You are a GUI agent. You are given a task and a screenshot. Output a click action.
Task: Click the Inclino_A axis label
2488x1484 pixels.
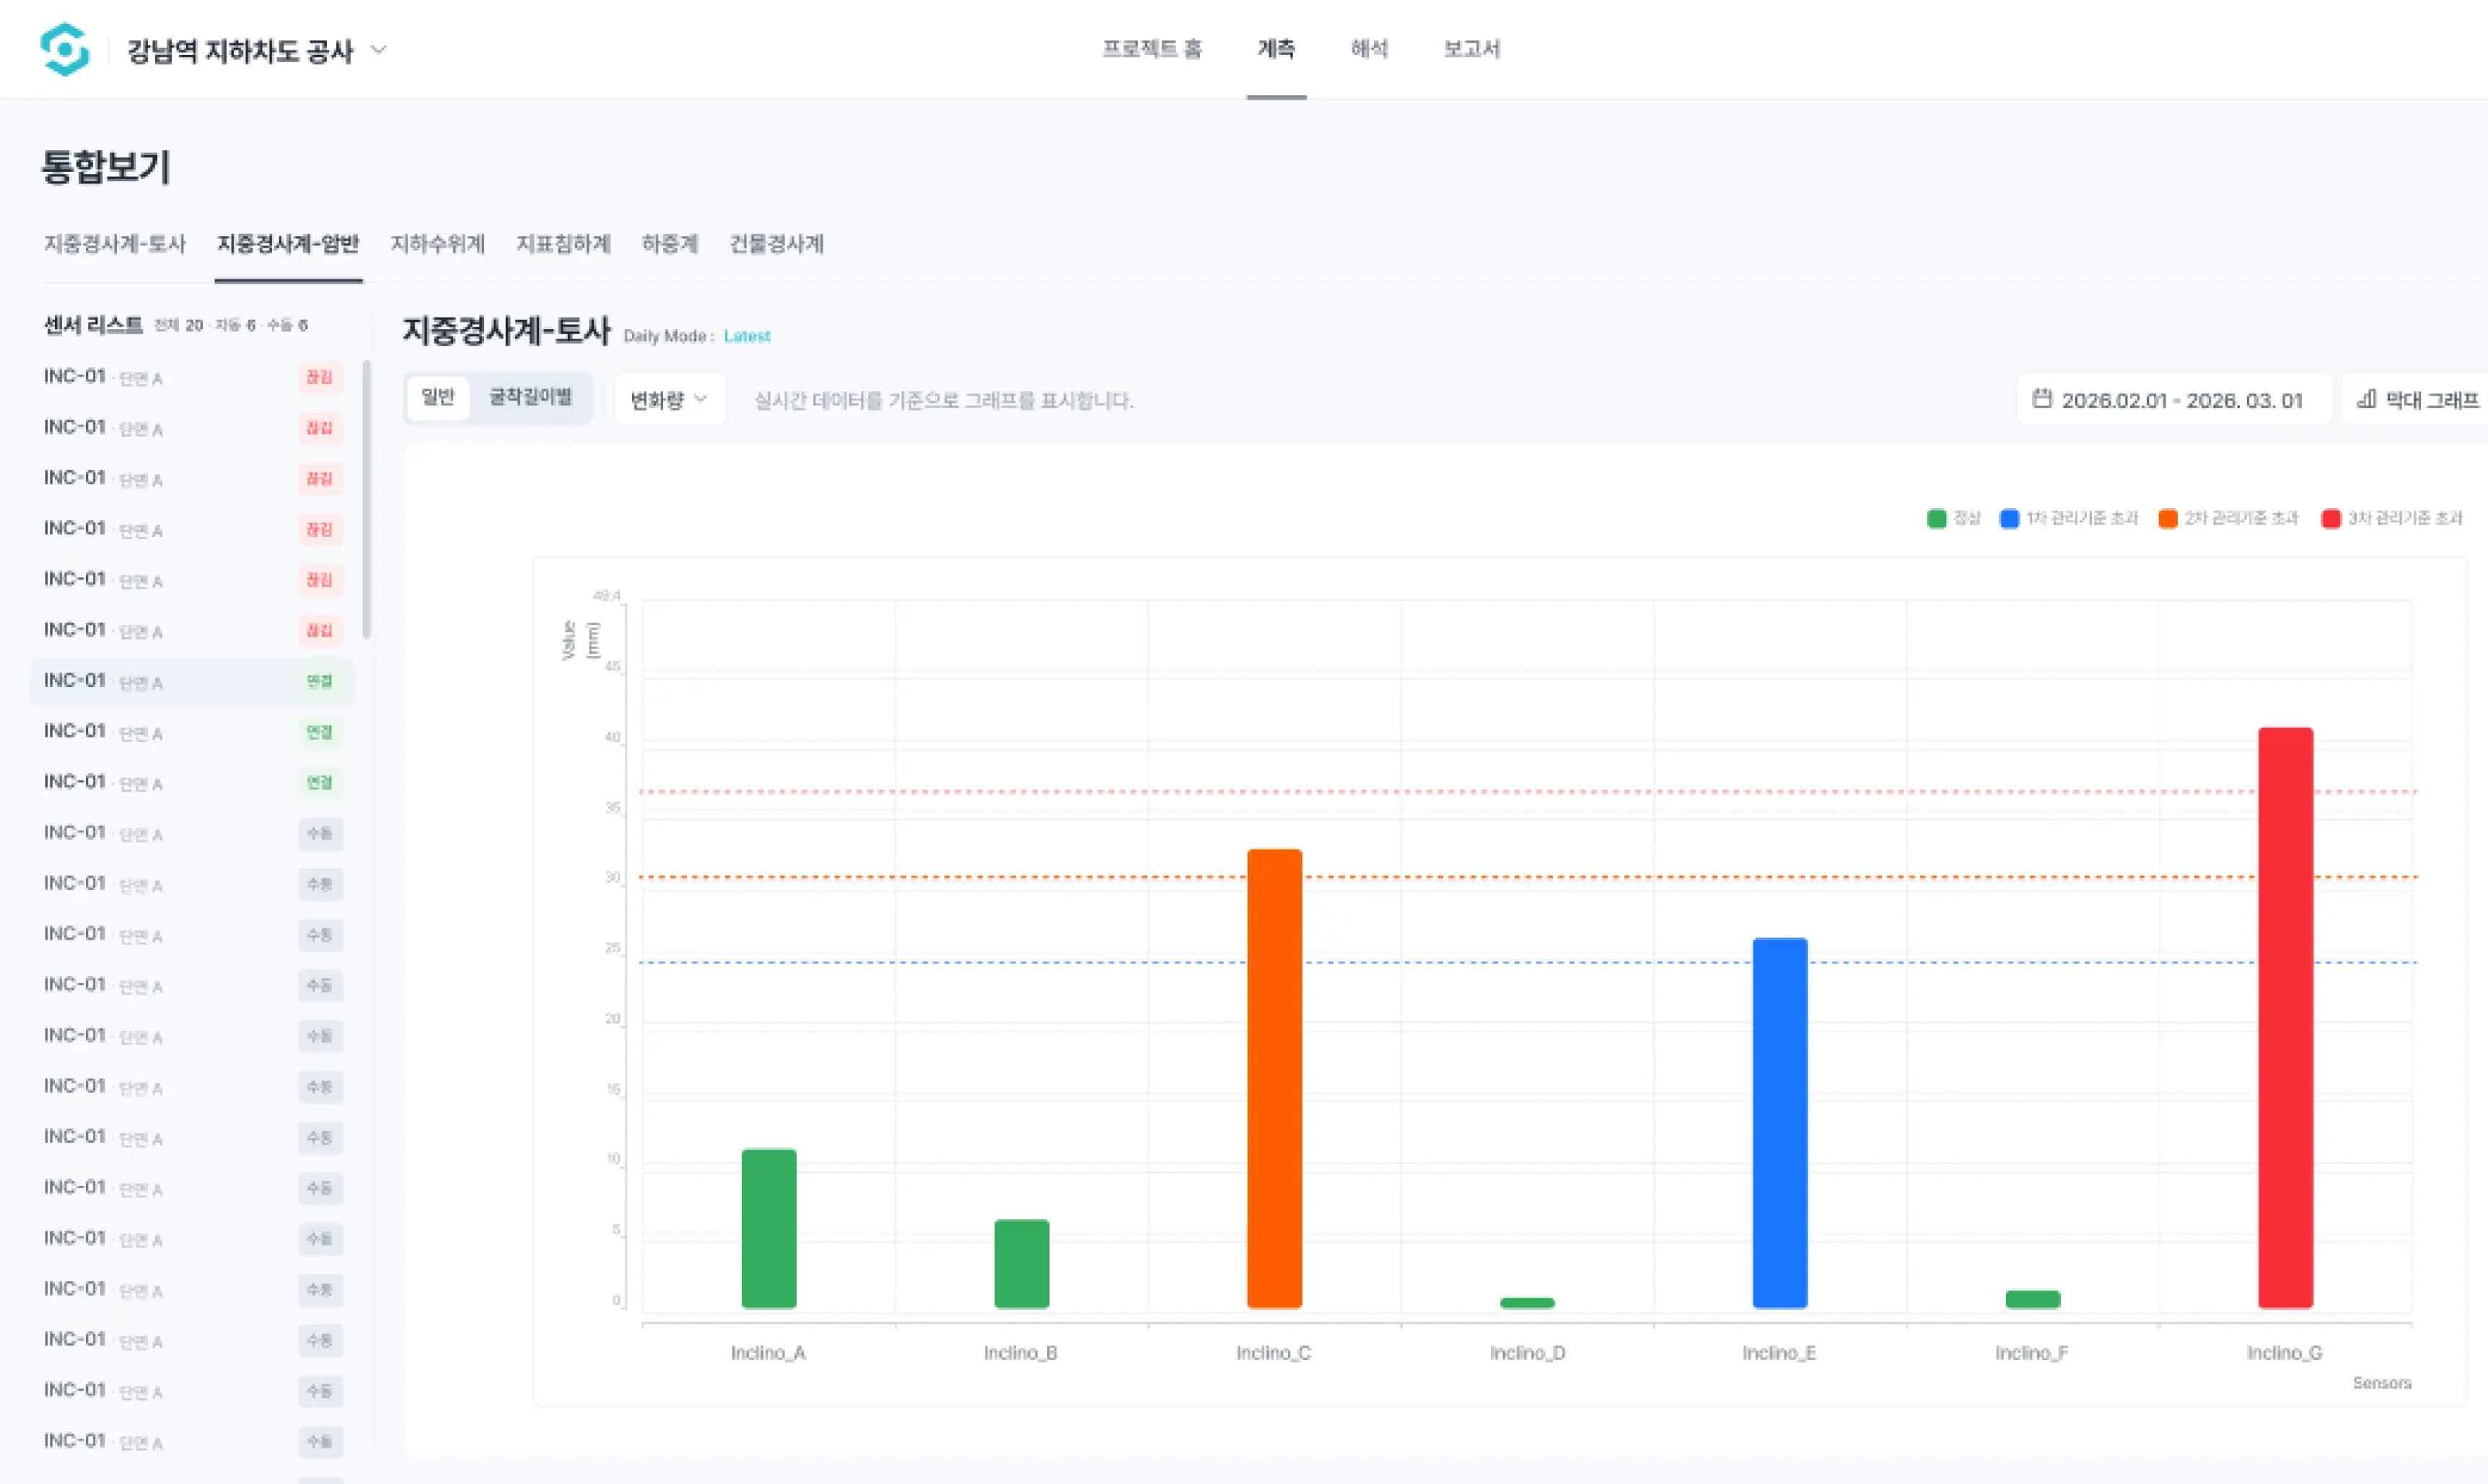768,1353
